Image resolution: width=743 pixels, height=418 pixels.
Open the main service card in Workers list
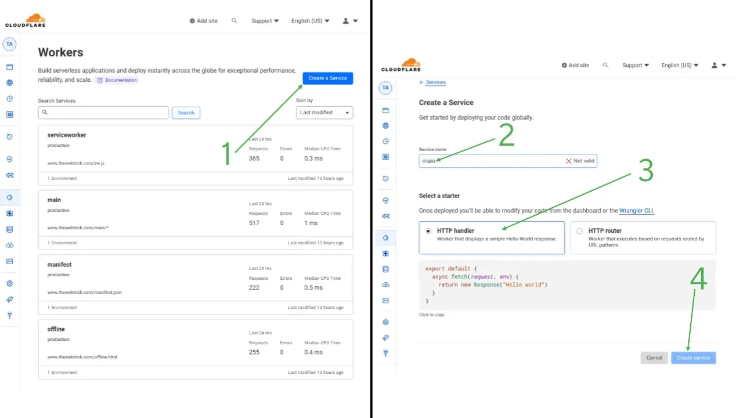coord(195,219)
